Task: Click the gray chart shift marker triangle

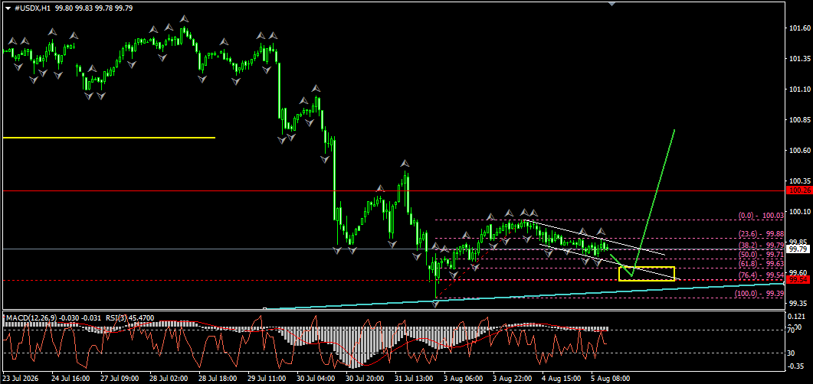Action: 611,2
